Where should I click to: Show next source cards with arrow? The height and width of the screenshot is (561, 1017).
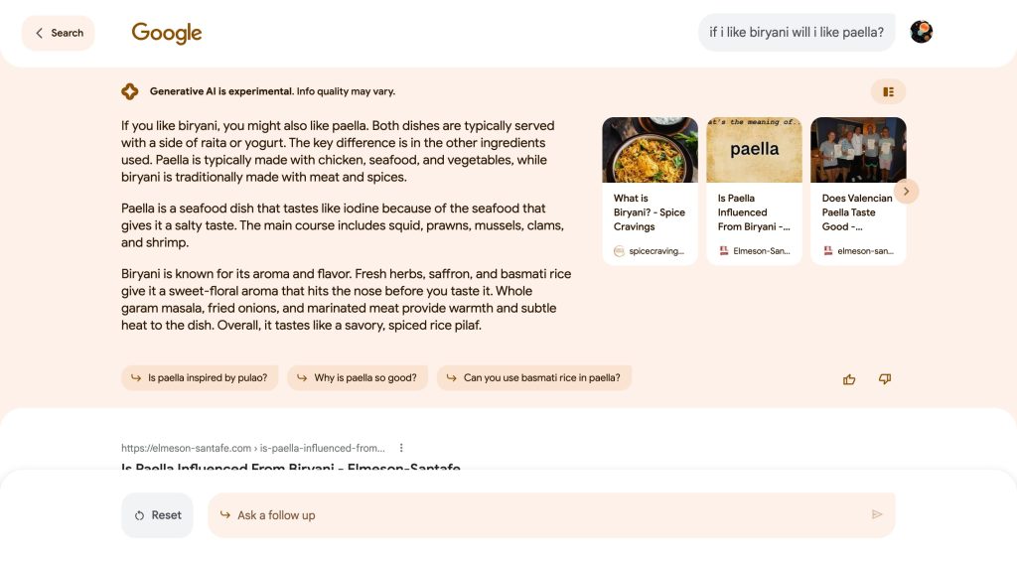point(906,192)
